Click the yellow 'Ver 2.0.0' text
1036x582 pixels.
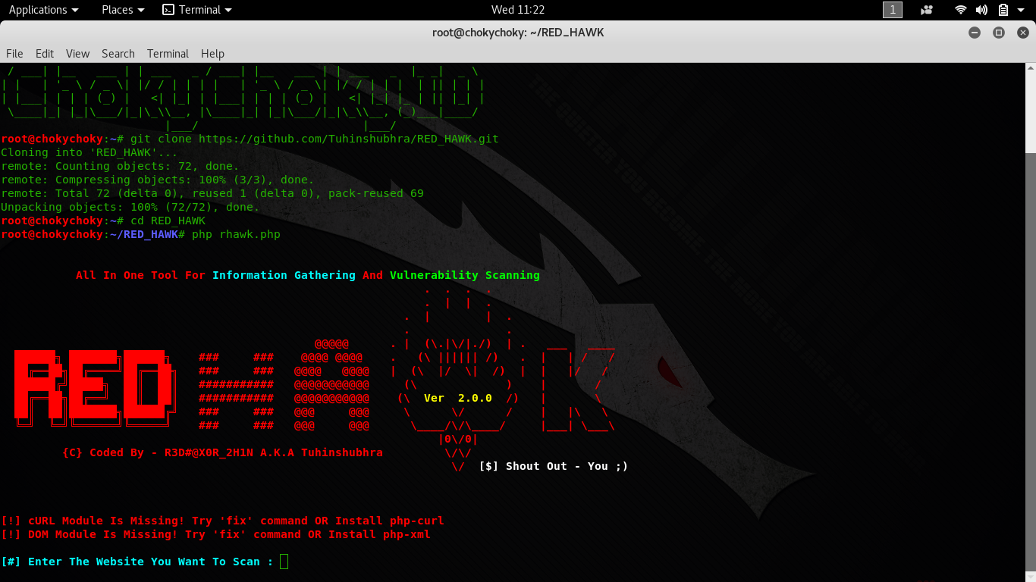pos(458,399)
